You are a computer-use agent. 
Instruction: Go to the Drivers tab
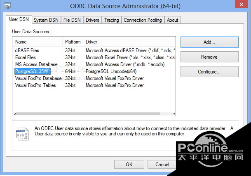(92, 20)
